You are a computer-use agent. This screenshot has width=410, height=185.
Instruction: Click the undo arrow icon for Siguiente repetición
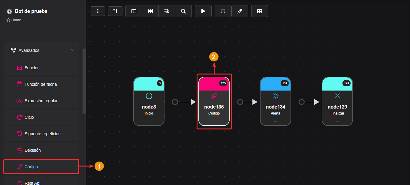point(20,134)
